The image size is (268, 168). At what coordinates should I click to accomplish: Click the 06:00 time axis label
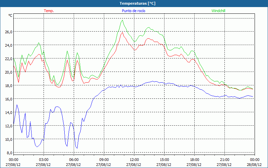[74, 160]
